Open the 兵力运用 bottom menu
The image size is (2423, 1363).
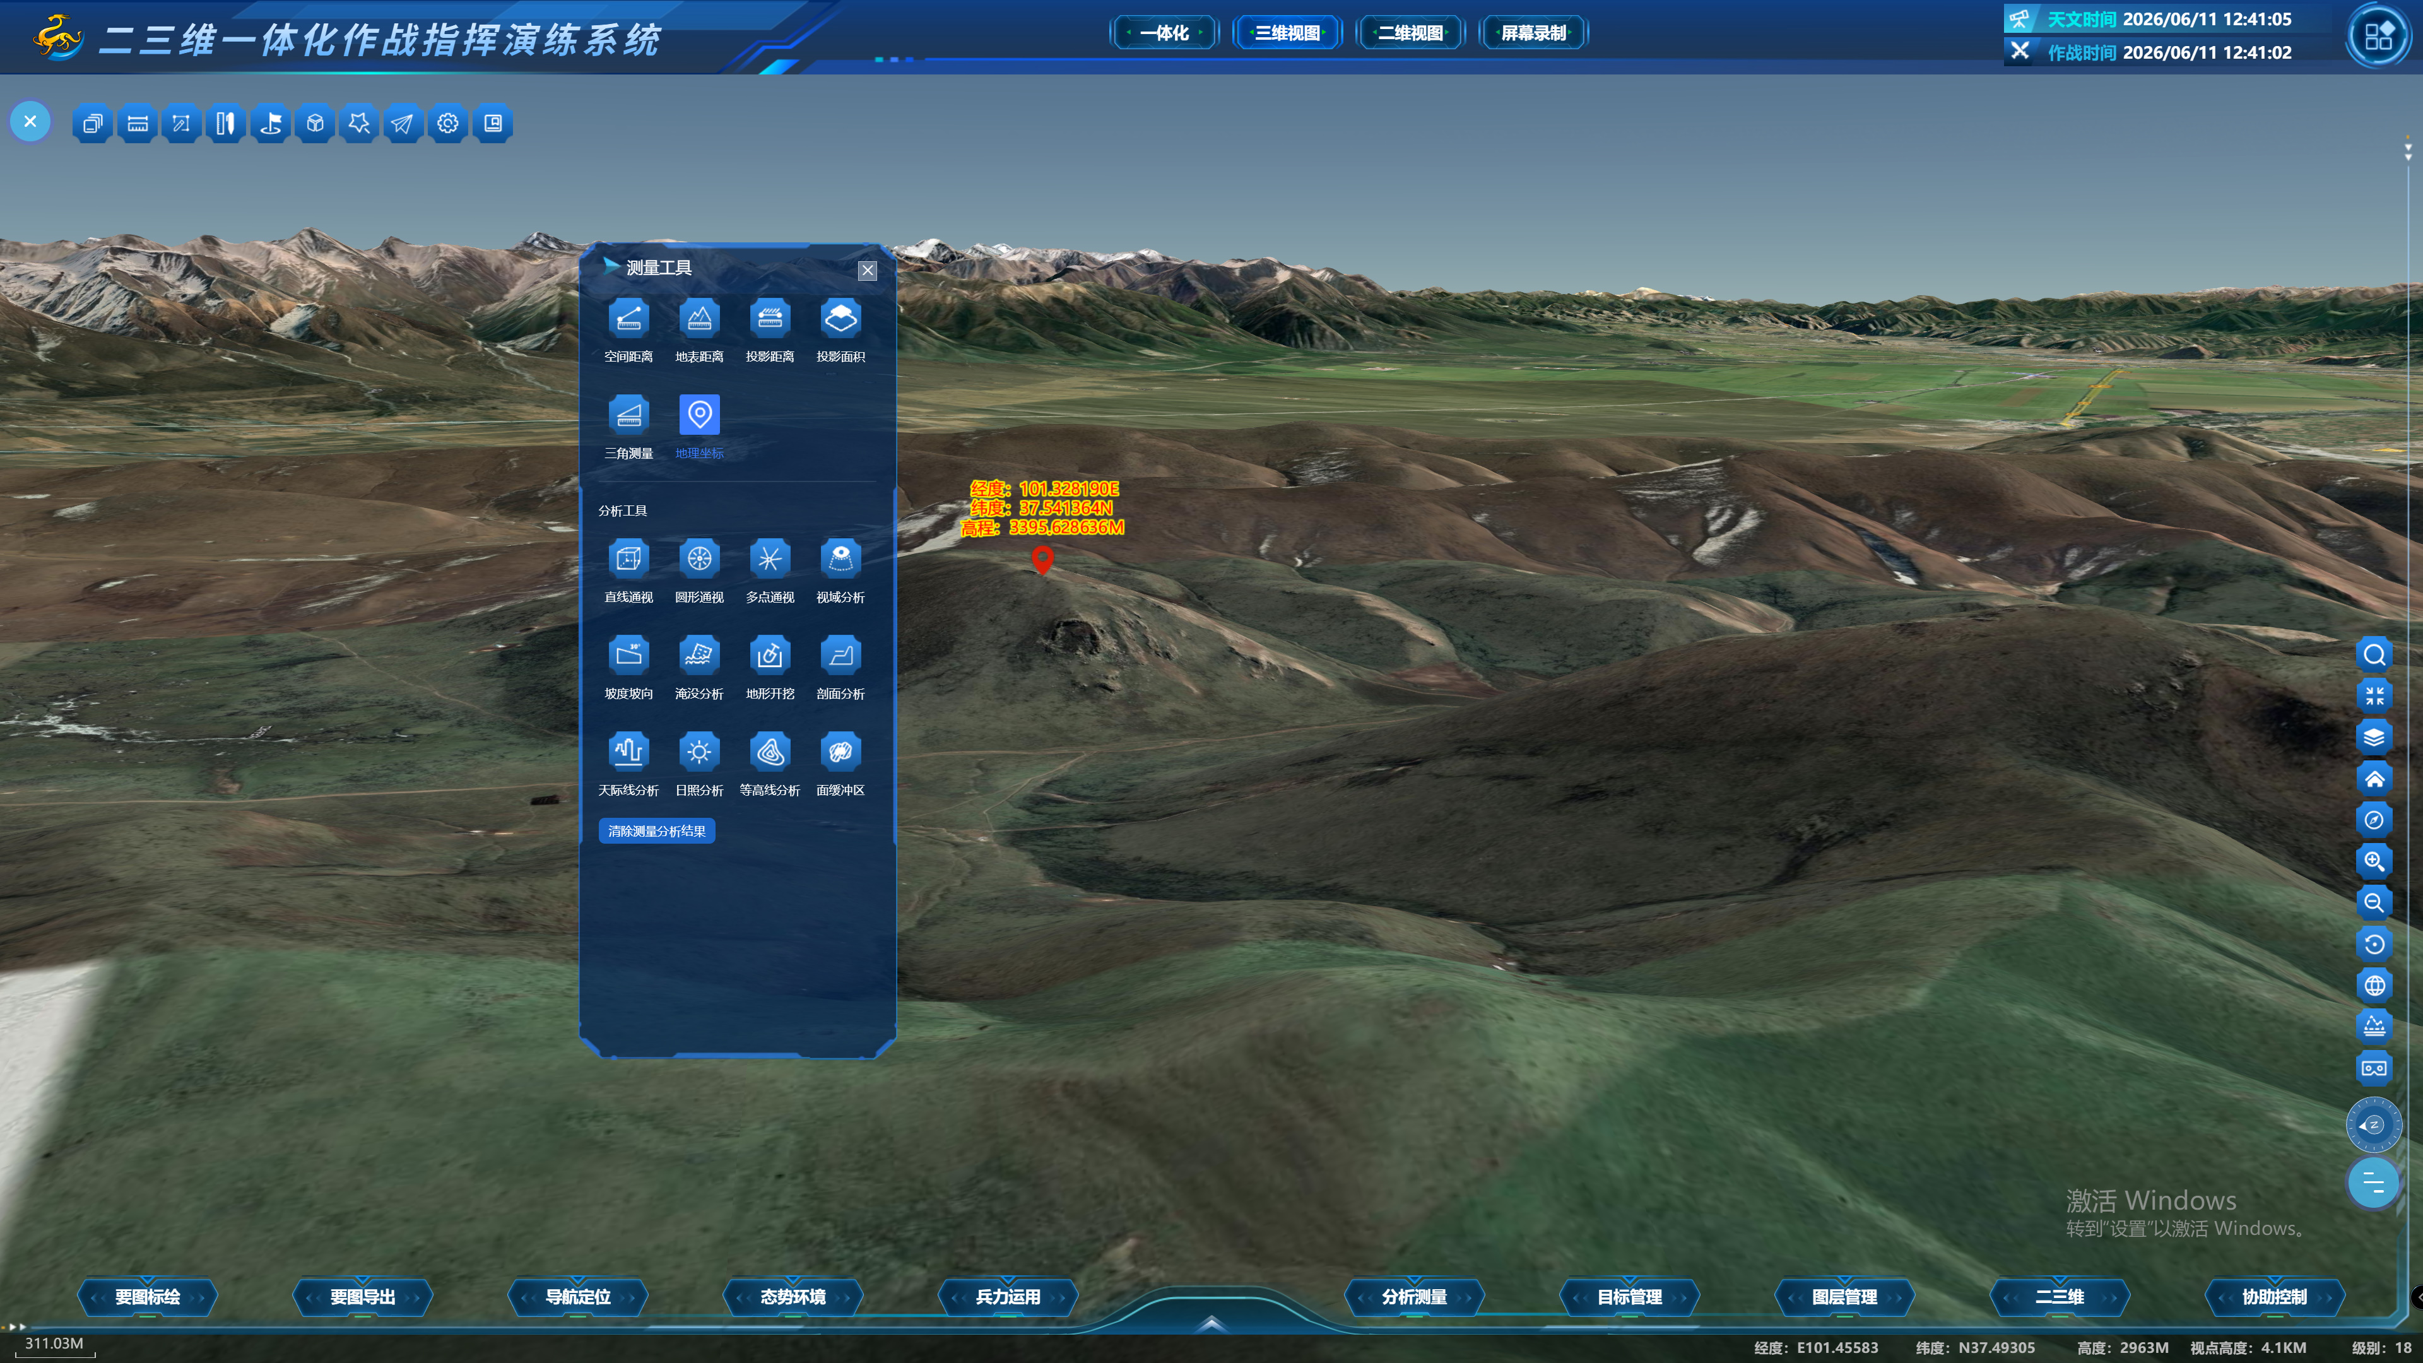tap(1008, 1297)
